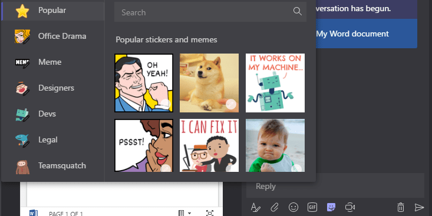Click the Meme category icon

(x=22, y=63)
